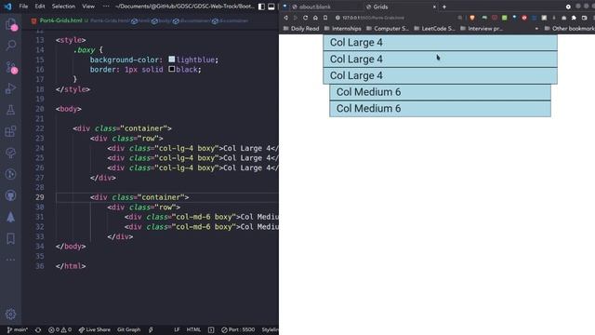Click line 29 container div code

coord(139,197)
